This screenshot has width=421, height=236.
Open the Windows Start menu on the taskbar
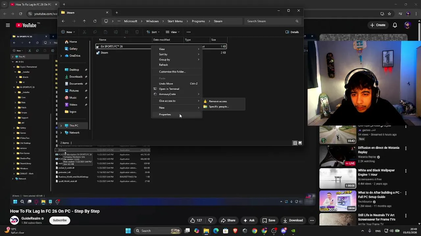(128, 231)
